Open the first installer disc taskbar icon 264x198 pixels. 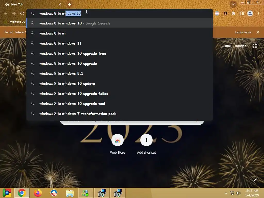coord(102,193)
